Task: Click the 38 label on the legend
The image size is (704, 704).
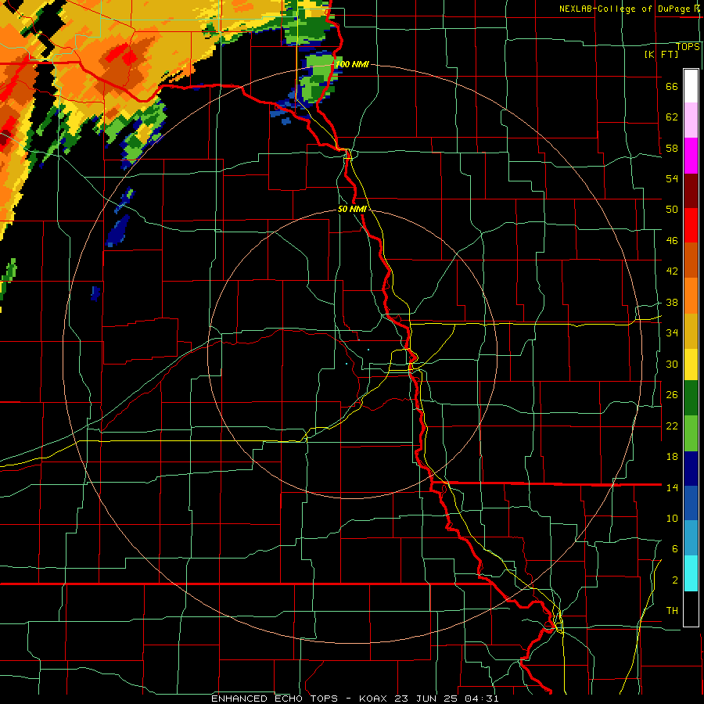Action: 672,303
